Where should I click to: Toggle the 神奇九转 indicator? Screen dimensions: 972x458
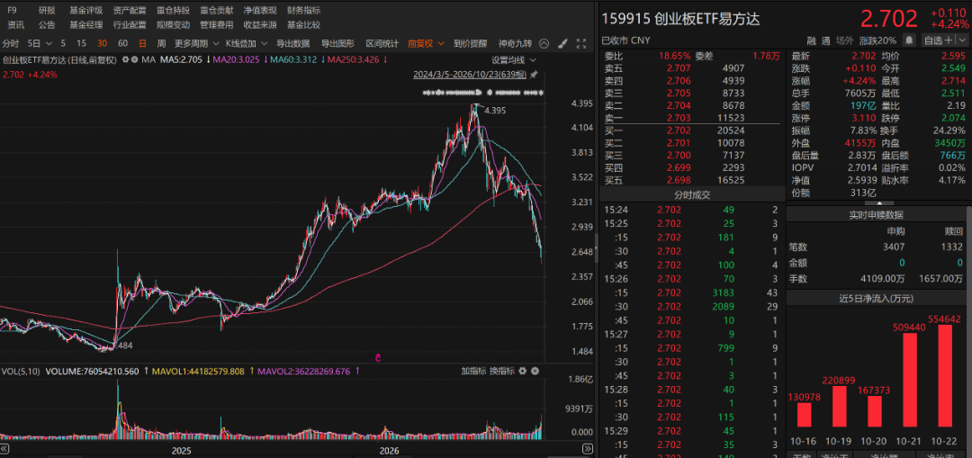(x=515, y=43)
